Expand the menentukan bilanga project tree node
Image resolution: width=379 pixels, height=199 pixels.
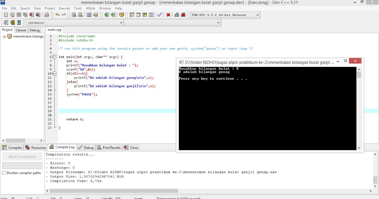coord(4,37)
